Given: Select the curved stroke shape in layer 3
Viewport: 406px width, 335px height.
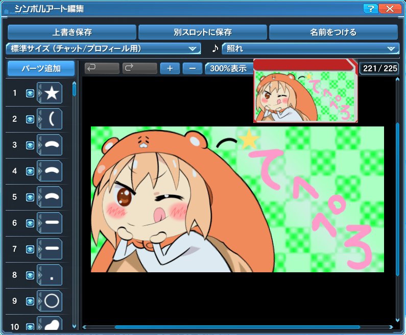Looking at the screenshot, I should point(52,145).
